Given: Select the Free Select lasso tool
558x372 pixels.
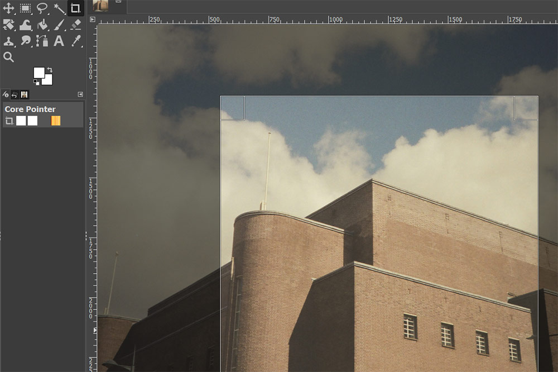Looking at the screenshot, I should [42, 8].
